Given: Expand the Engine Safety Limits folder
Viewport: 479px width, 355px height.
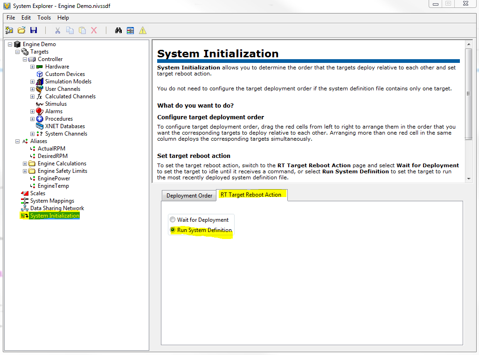Looking at the screenshot, I should pos(25,171).
